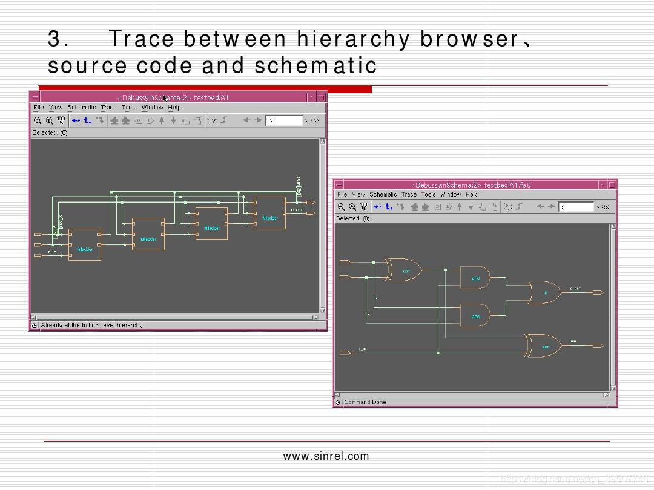
Task: Select the upper and gate in testbed.A1.fa0
Action: (x=475, y=278)
